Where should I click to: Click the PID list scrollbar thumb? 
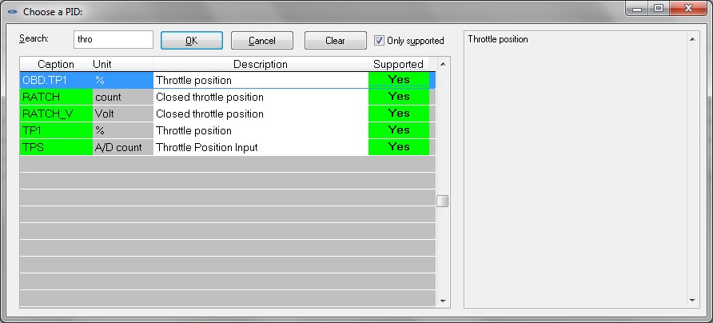[x=442, y=201]
